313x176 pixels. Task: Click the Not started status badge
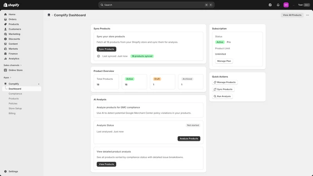click(193, 125)
